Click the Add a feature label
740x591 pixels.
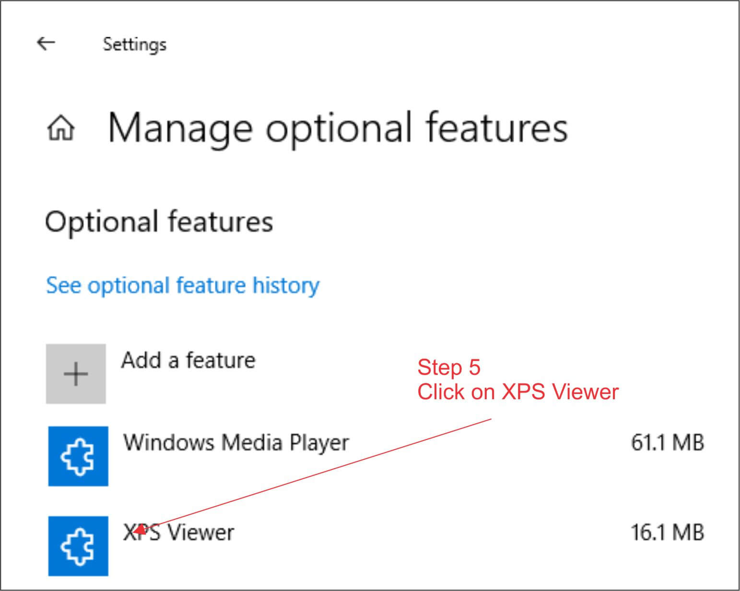tap(188, 360)
